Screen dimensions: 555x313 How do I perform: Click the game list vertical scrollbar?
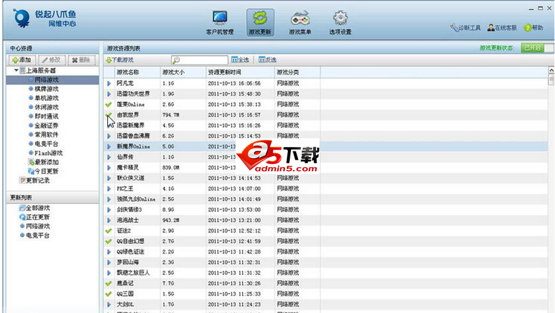pos(551,189)
